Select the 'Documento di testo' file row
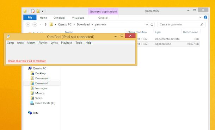Image resolution: width=215 pixels, height=130 pixels. coord(168,39)
